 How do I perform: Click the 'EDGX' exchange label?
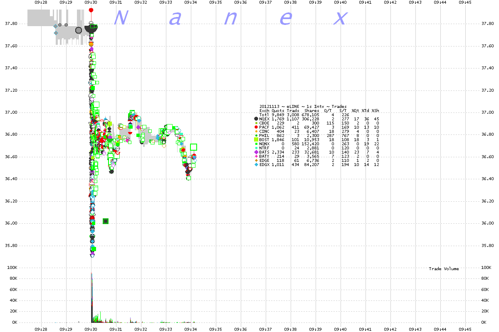[264, 164]
